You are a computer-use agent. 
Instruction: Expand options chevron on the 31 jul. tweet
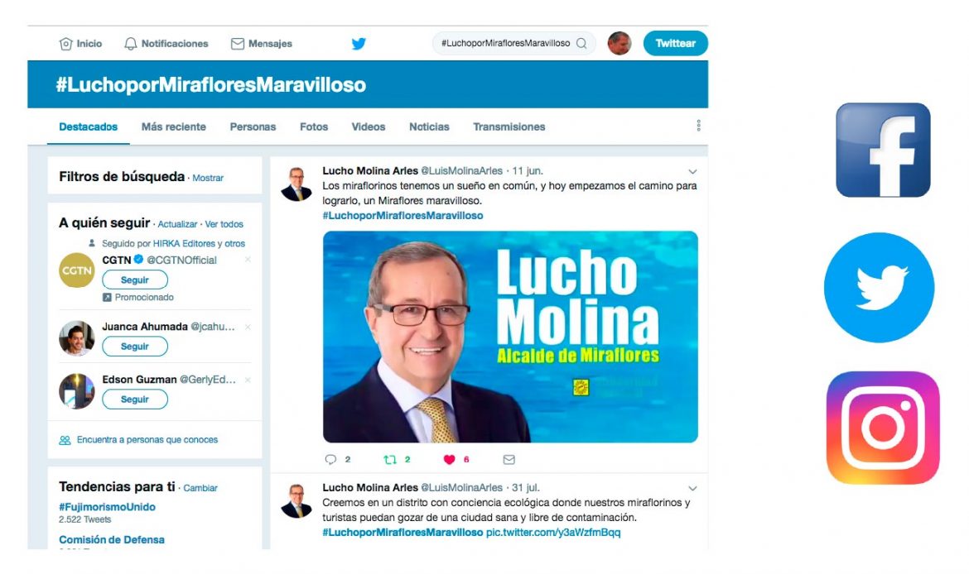[692, 488]
